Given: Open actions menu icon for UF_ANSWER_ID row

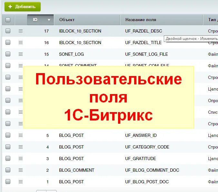Looking at the screenshot, I should (21, 135).
